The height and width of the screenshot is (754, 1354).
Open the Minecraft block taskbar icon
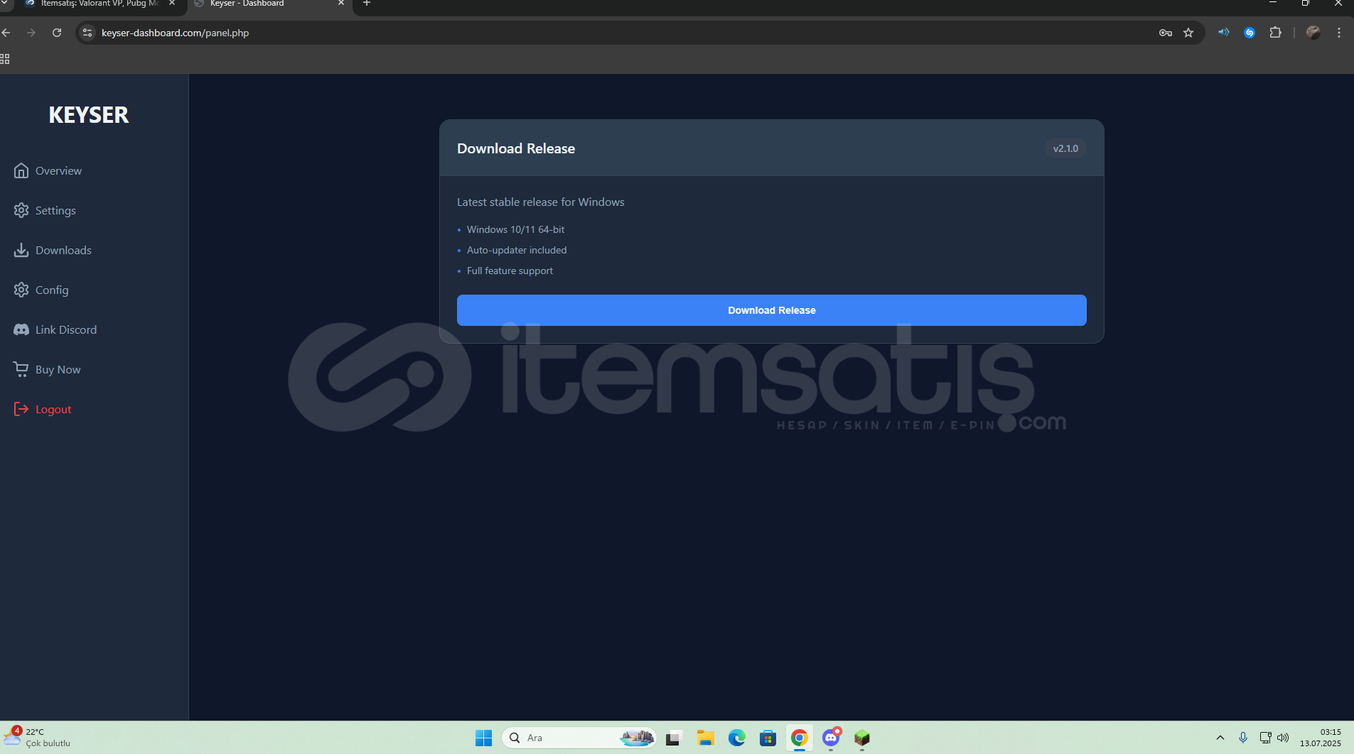pyautogui.click(x=861, y=738)
